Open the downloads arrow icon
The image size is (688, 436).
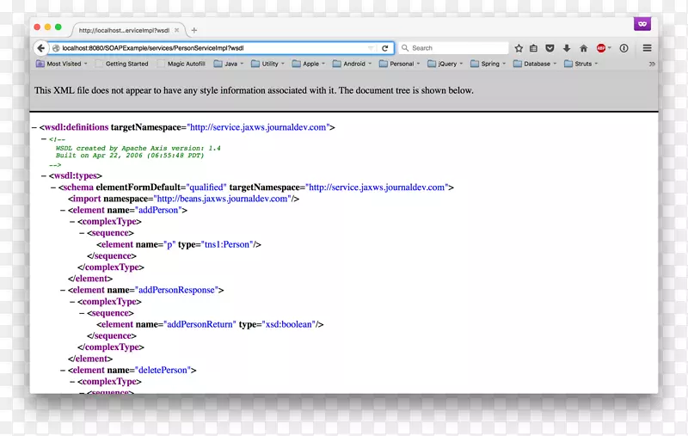click(x=567, y=48)
